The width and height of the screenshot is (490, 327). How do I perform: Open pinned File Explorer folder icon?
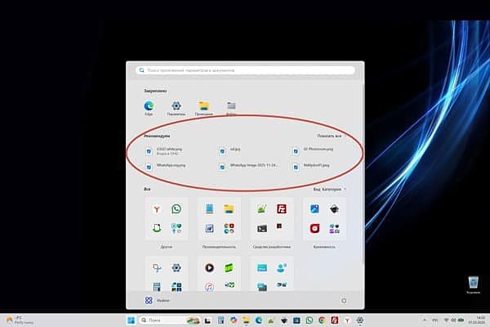point(204,105)
